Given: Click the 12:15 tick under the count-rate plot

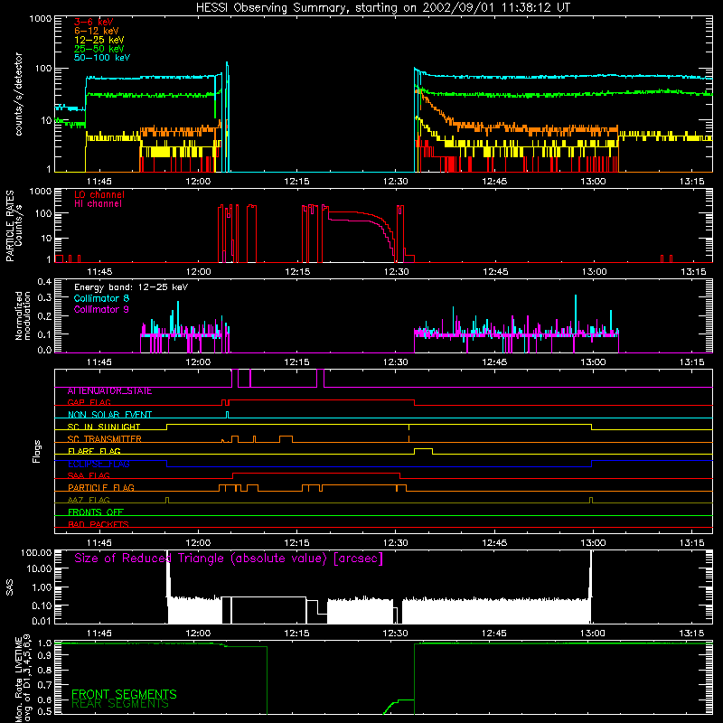Looking at the screenshot, I should coord(296,182).
